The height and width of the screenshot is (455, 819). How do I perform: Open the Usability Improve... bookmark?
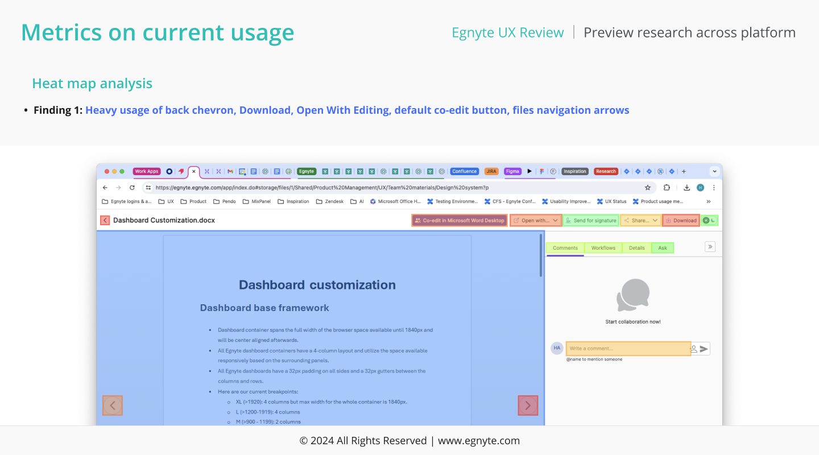click(x=566, y=201)
